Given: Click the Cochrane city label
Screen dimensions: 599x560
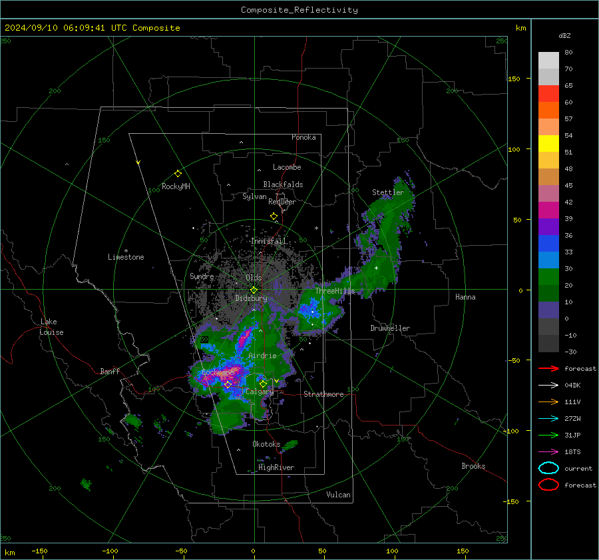Looking at the screenshot, I should (x=218, y=372).
